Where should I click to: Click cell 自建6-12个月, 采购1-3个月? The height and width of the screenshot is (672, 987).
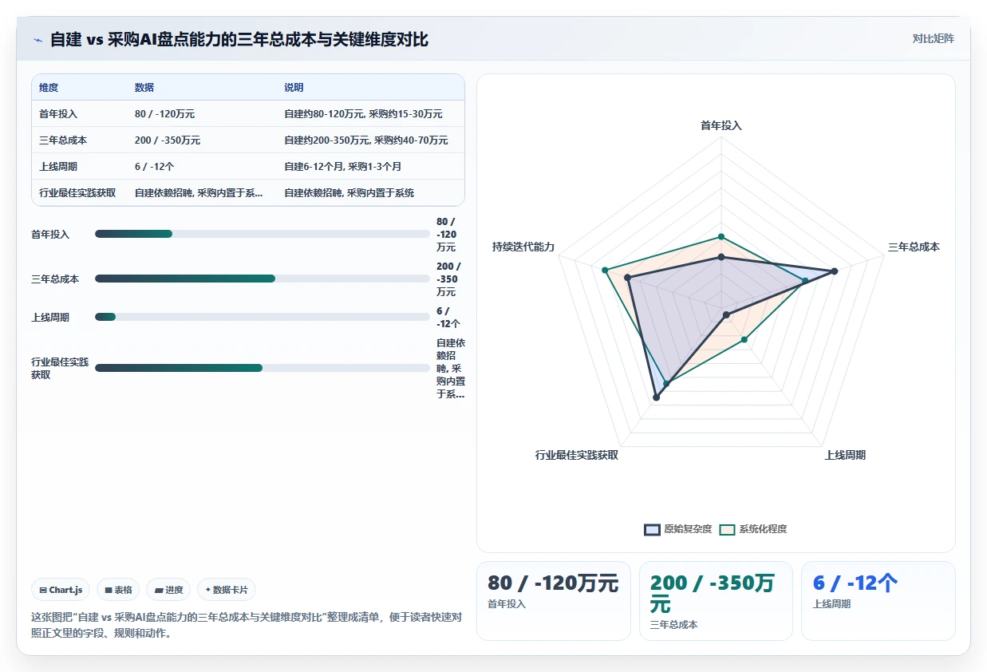(x=343, y=167)
